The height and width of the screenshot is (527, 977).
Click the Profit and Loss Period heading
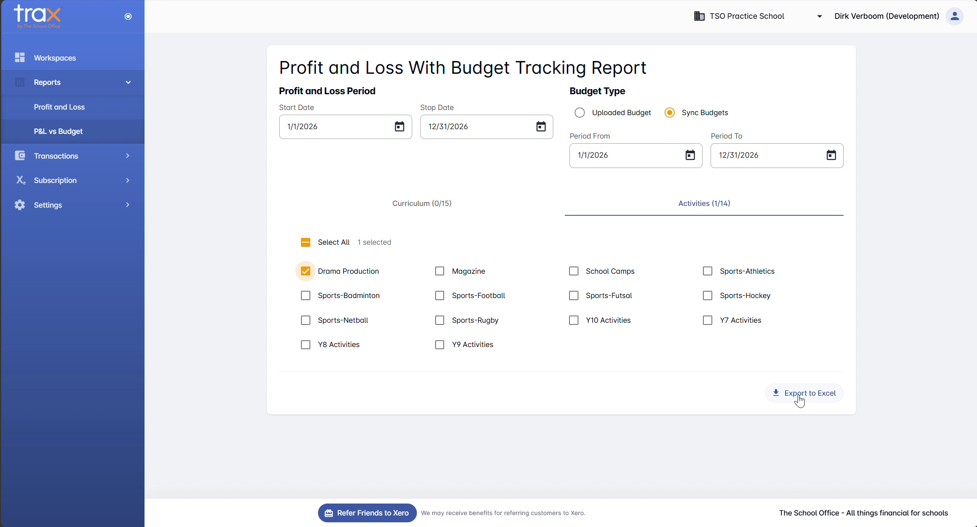(x=327, y=91)
